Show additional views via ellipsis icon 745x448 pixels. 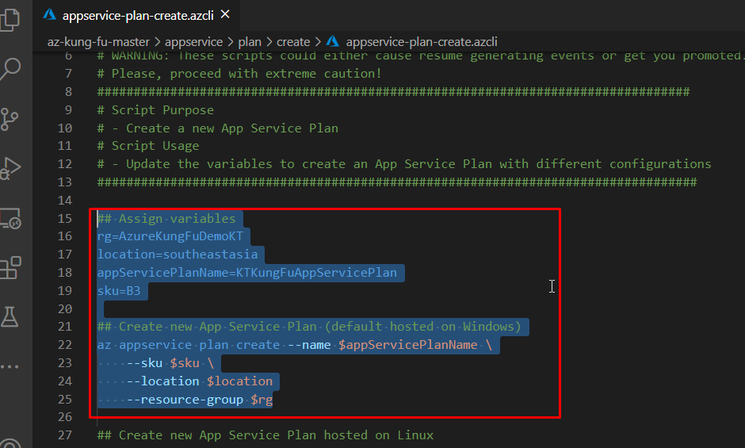click(x=10, y=366)
